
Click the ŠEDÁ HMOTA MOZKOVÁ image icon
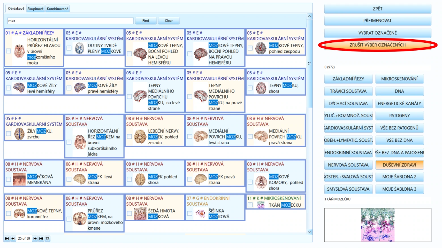140,214
